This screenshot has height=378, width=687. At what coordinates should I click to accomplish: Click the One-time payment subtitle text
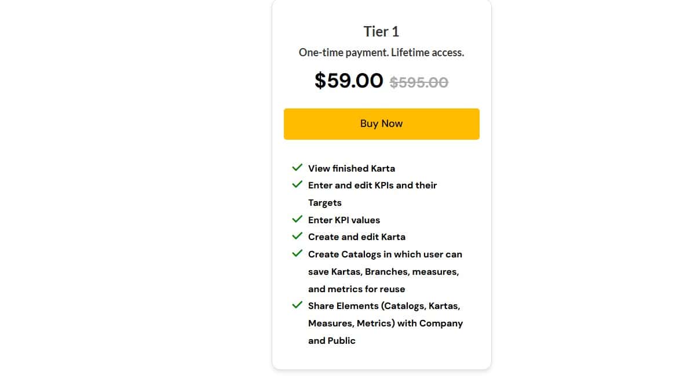click(x=381, y=52)
